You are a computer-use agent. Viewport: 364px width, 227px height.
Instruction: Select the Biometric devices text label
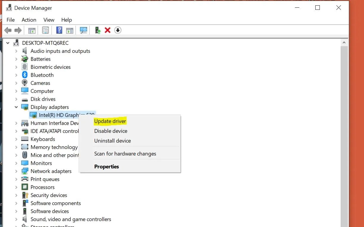50,67
